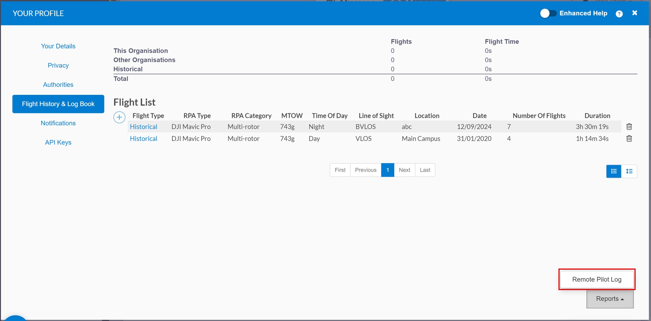The height and width of the screenshot is (321, 651).
Task: Delete the Main Campus flight entry
Action: (629, 139)
